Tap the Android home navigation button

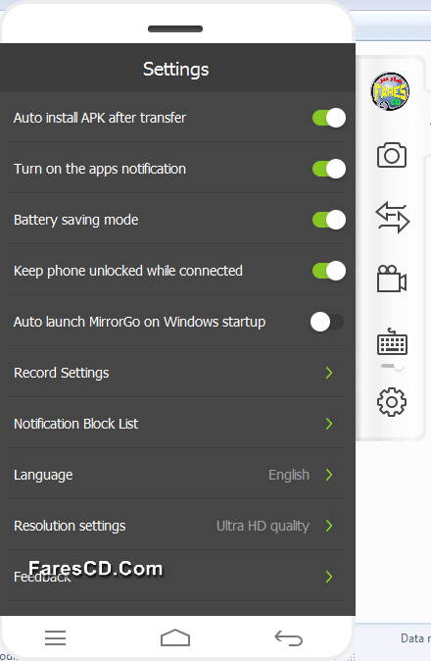tap(175, 637)
